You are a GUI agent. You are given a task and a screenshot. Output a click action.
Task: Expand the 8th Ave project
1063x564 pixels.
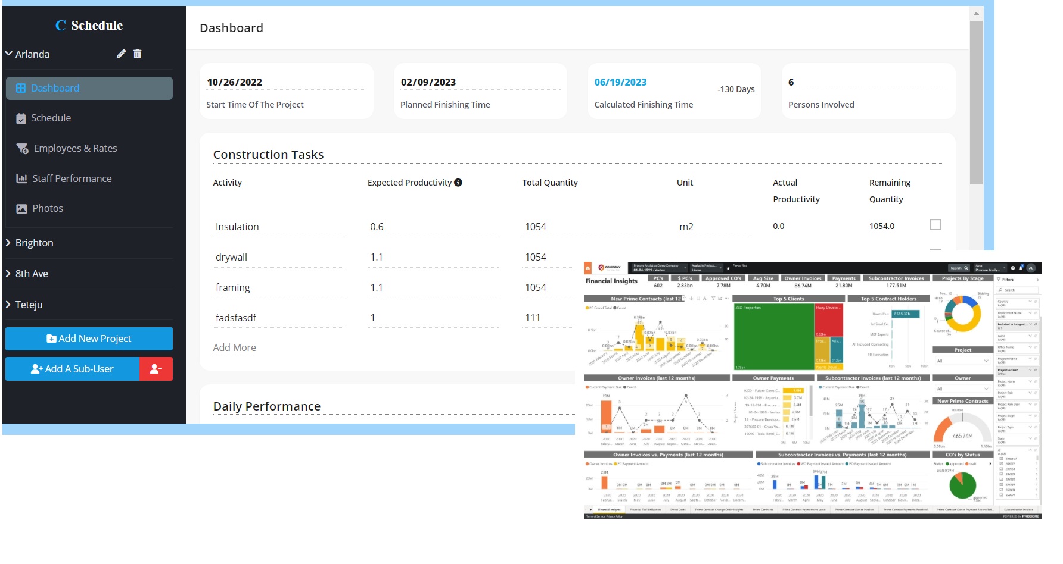click(8, 274)
